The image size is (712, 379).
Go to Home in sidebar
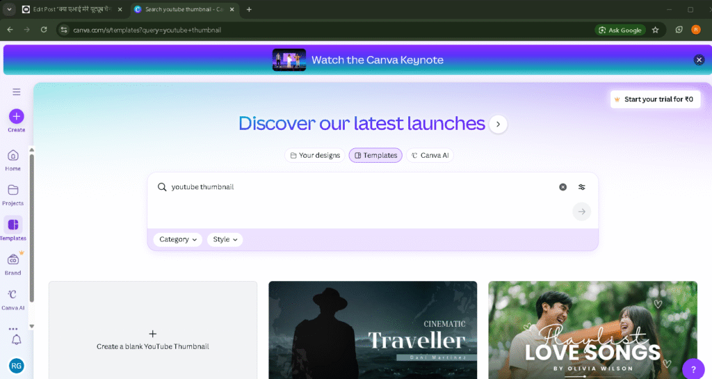tap(13, 161)
